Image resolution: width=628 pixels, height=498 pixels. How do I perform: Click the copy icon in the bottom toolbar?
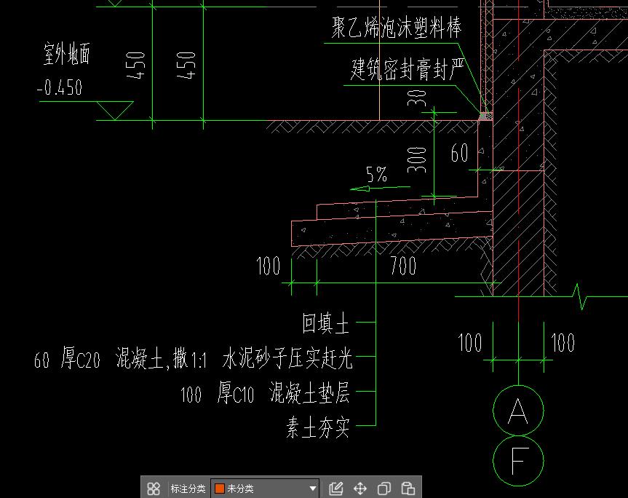pyautogui.click(x=383, y=489)
